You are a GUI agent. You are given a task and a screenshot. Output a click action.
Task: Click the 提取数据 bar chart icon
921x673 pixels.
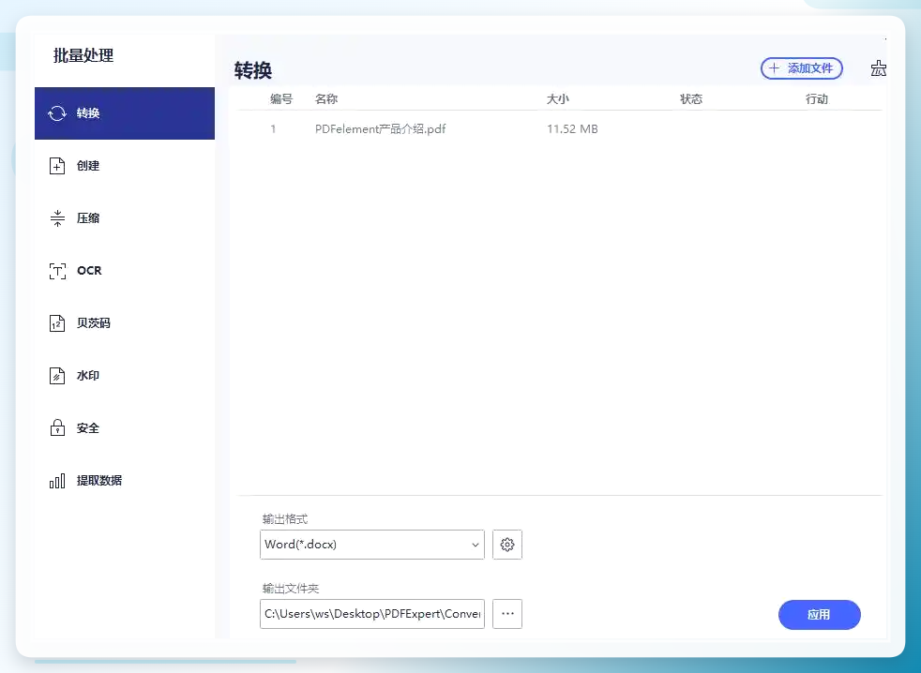[x=57, y=482]
